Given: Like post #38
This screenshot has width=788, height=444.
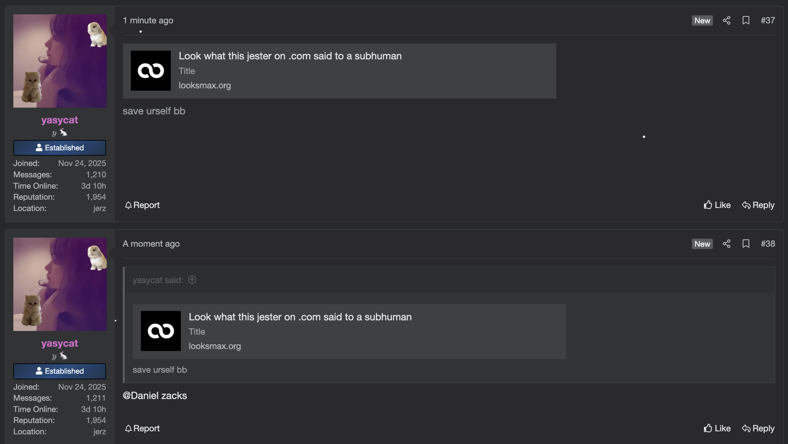Looking at the screenshot, I should click(x=717, y=428).
